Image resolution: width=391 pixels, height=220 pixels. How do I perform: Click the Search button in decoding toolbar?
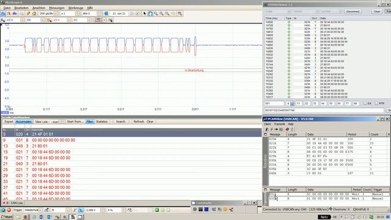coord(120,122)
